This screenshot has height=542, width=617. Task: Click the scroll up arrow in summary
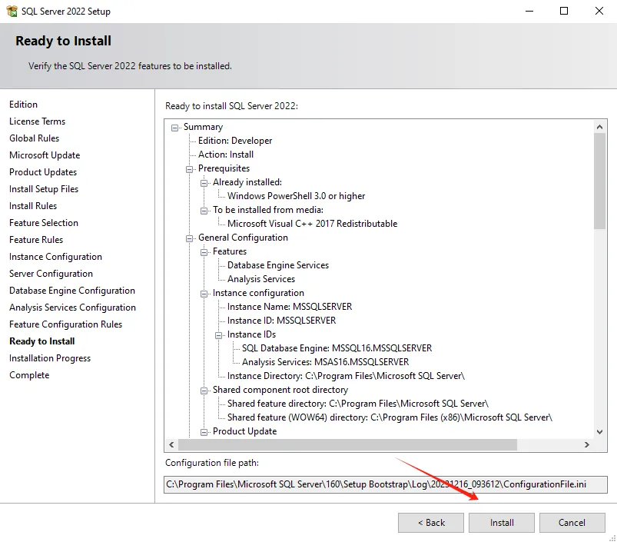coord(599,127)
